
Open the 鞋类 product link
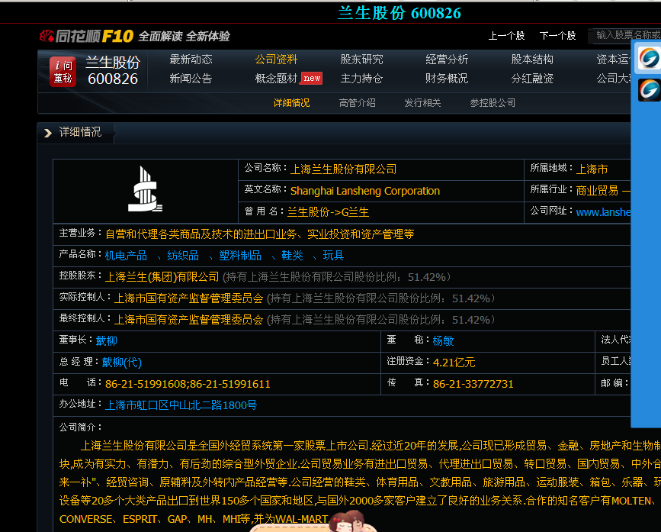point(292,256)
